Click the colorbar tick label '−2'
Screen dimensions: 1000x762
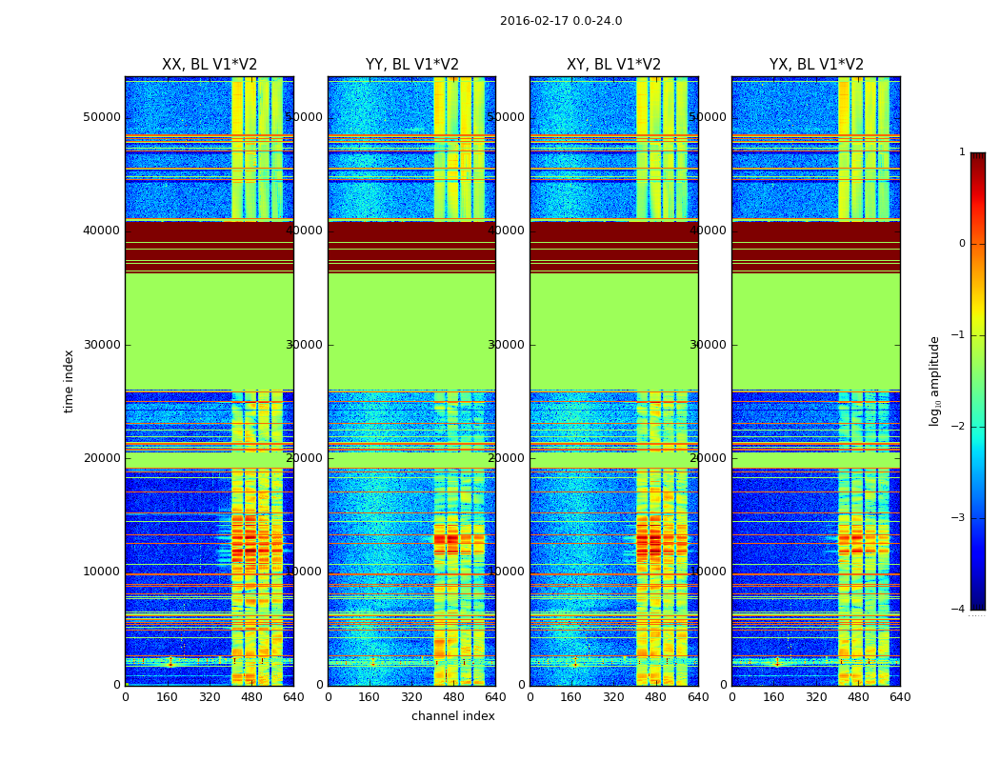point(958,427)
